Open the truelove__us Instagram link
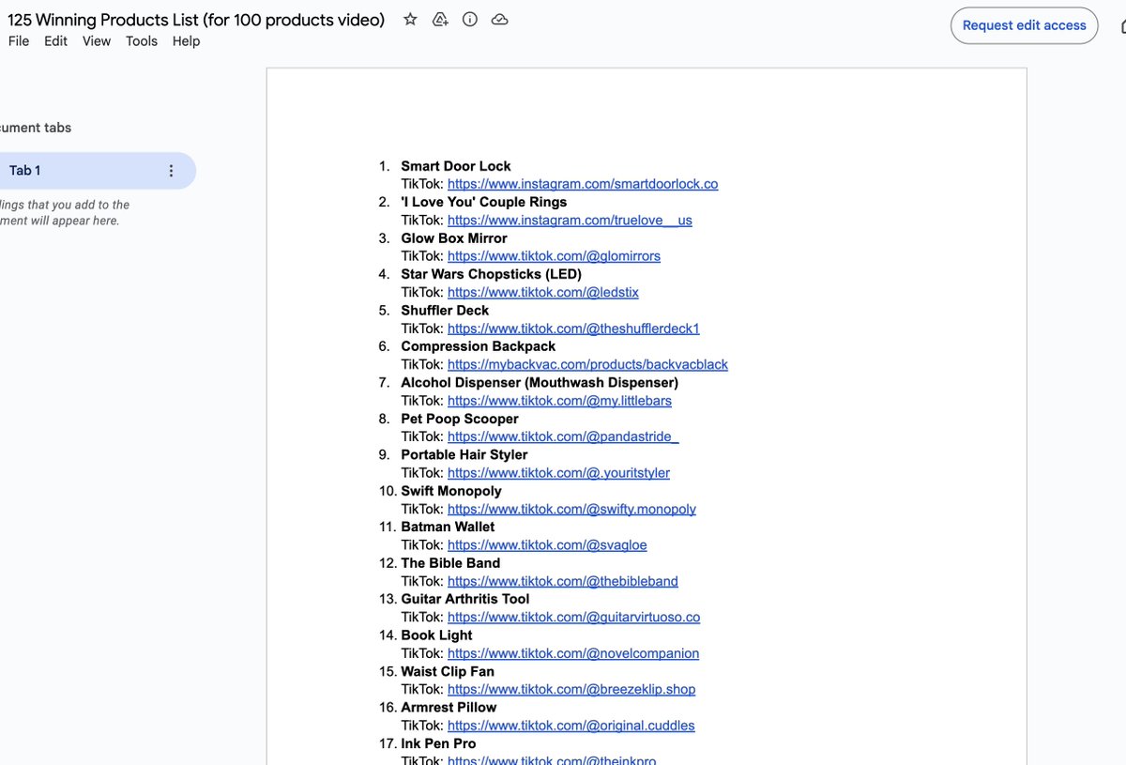Screen dimensions: 1126x765 [570, 221]
